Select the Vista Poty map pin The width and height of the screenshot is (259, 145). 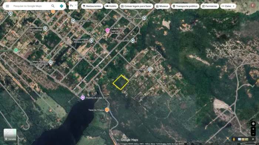pyautogui.click(x=132, y=40)
